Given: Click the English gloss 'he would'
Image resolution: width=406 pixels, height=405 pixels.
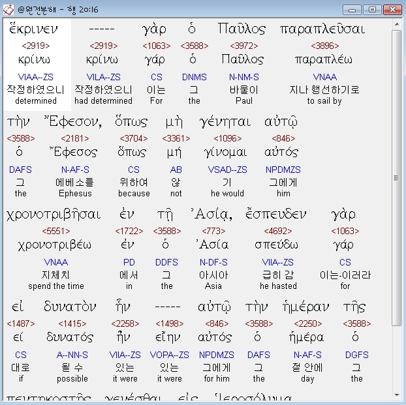Looking at the screenshot, I should pyautogui.click(x=227, y=193).
